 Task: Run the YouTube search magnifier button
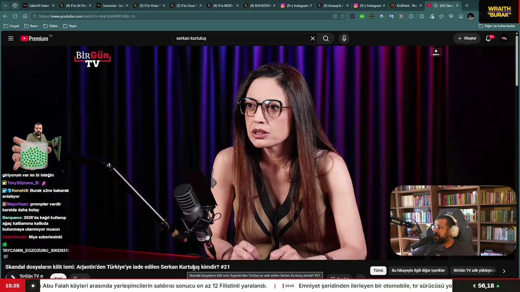tap(326, 39)
